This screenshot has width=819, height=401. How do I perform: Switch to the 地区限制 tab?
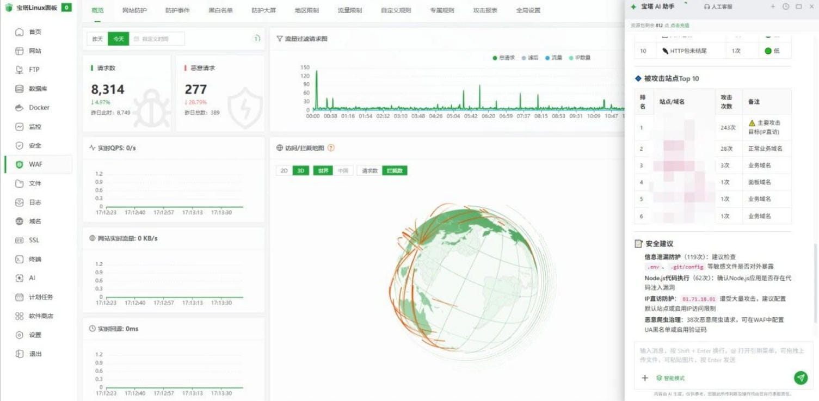tap(307, 10)
